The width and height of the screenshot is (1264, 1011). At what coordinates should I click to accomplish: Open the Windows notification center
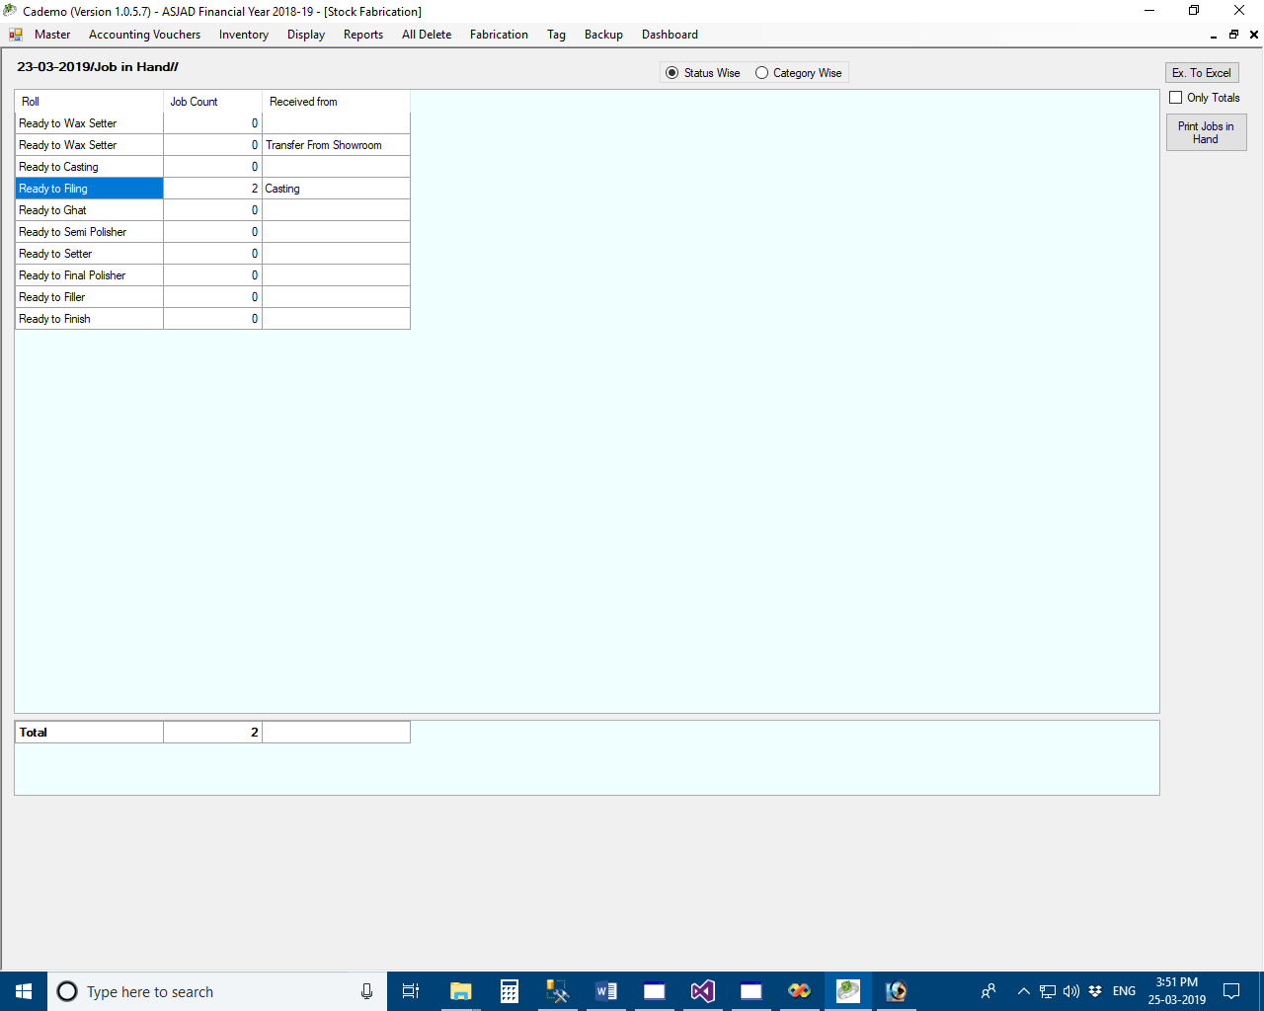[x=1231, y=991]
